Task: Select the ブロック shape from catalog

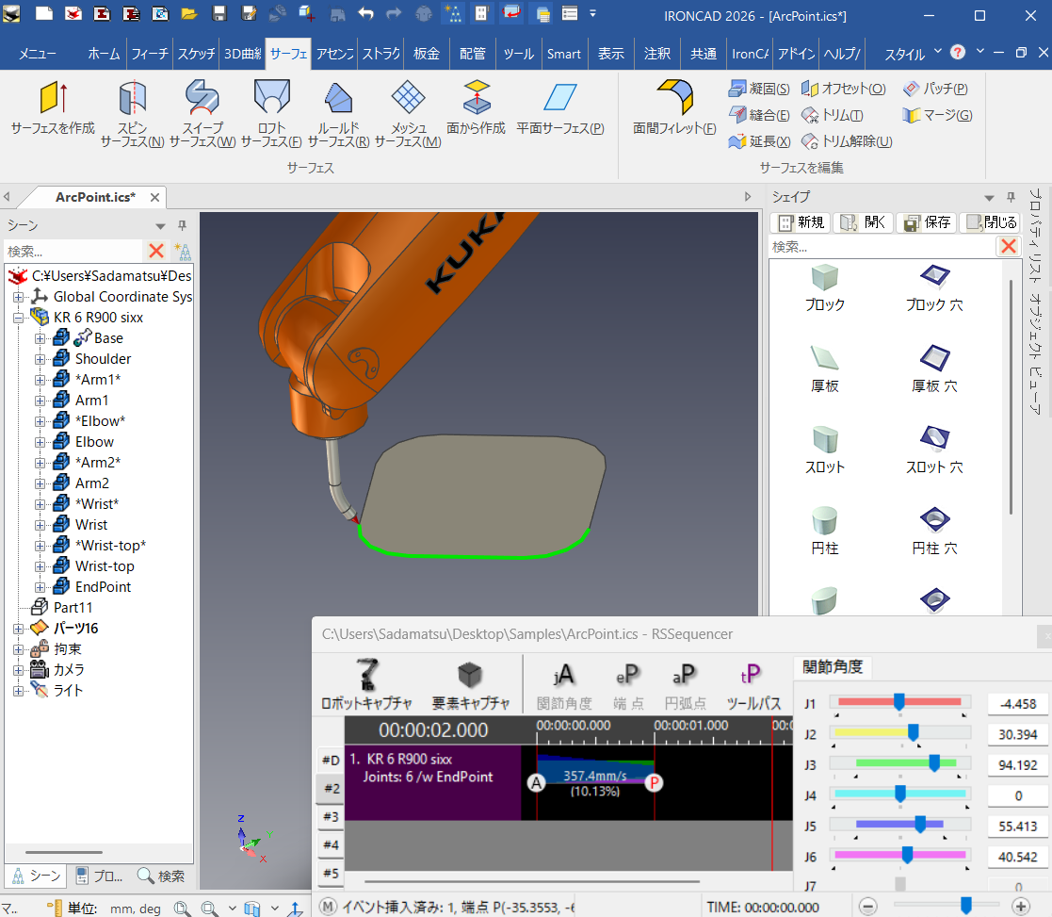Action: click(x=825, y=287)
